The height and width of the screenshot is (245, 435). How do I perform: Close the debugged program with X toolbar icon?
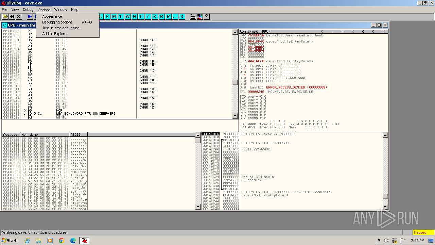19,16
